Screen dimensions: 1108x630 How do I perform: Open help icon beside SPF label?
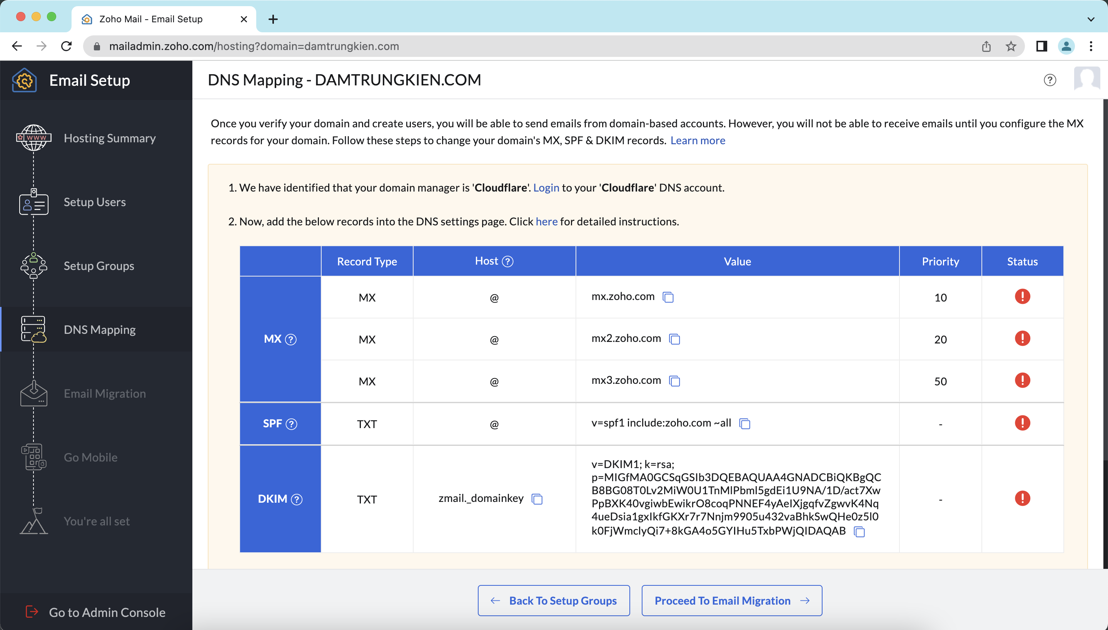pos(292,424)
